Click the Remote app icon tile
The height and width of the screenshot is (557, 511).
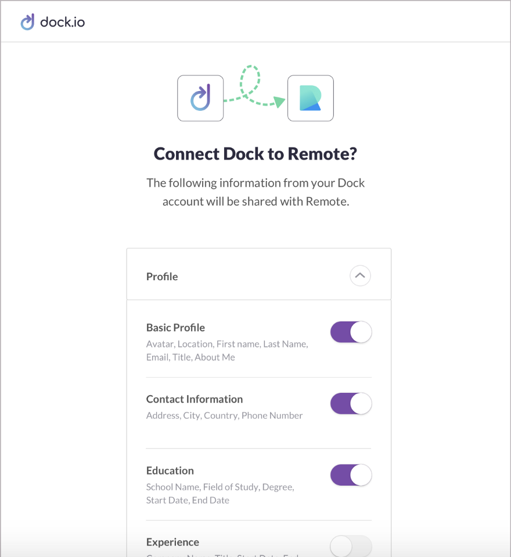[311, 98]
